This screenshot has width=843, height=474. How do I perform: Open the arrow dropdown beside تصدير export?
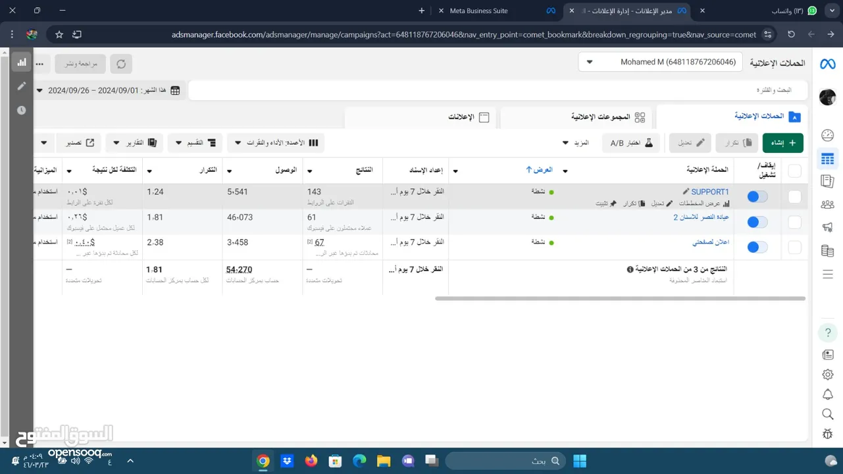(x=44, y=142)
